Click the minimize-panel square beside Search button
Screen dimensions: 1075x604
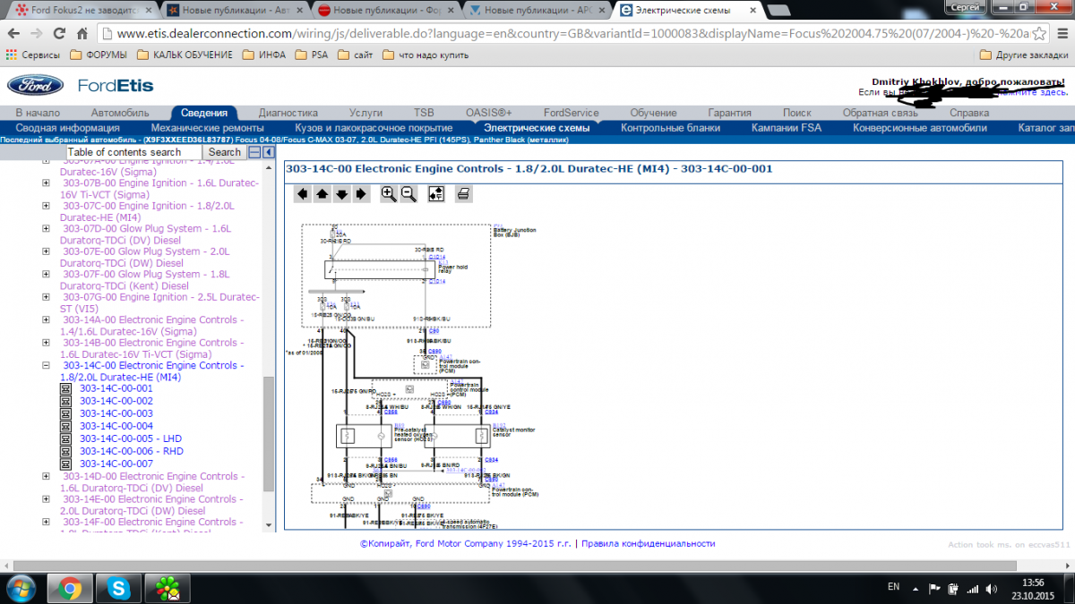254,153
